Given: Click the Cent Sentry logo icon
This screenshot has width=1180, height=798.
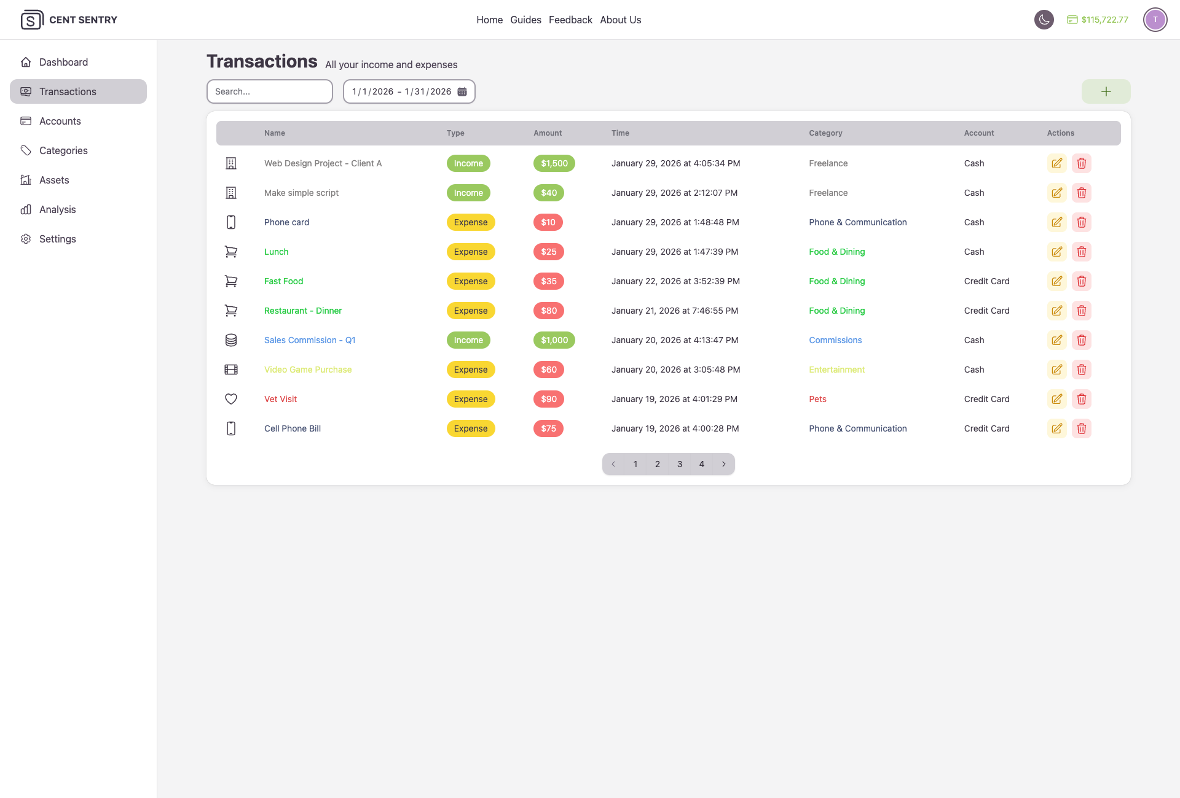Looking at the screenshot, I should tap(31, 20).
